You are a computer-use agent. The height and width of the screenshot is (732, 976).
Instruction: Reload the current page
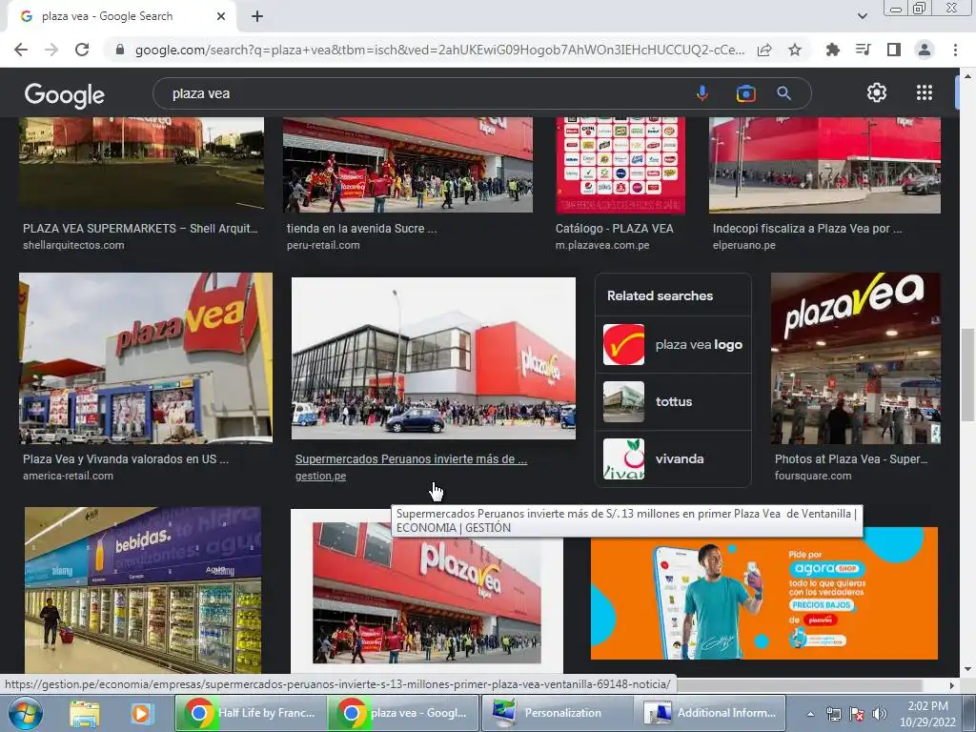click(82, 50)
